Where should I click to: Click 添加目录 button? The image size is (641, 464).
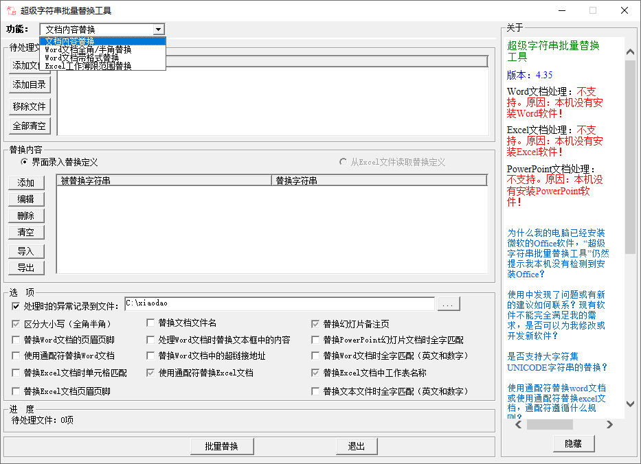pos(30,85)
